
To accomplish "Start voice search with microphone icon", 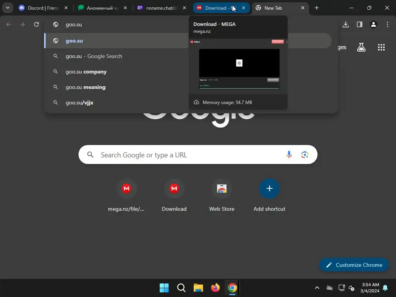I will [289, 155].
